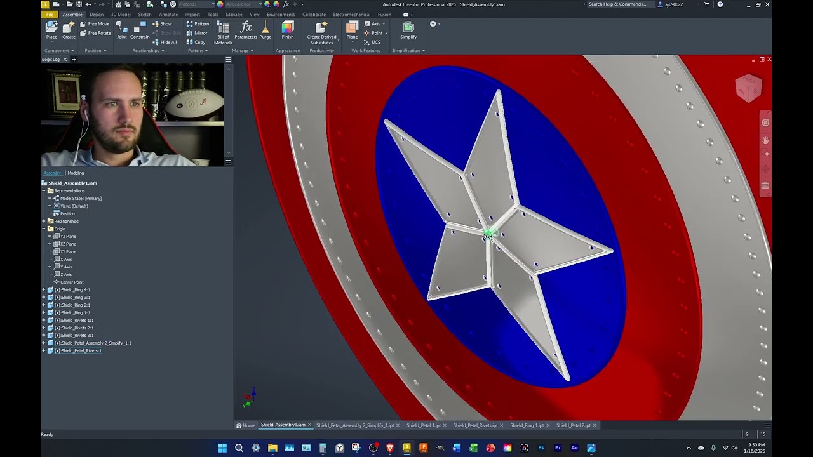Open Photoshop from the taskbar
The height and width of the screenshot is (457, 813).
coord(541,448)
